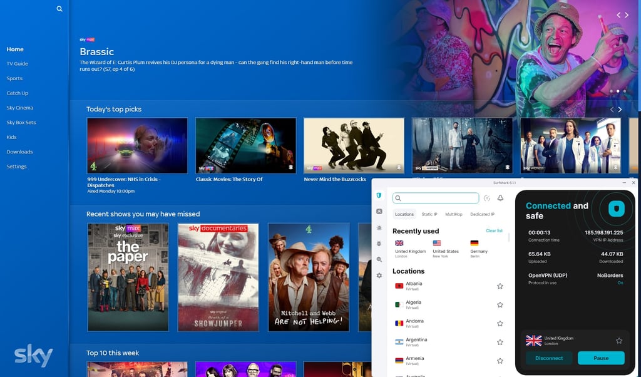This screenshot has height=377, width=641.
Task: Open the 999 Undercover: NHS in Crisis thumbnail
Action: point(137,145)
